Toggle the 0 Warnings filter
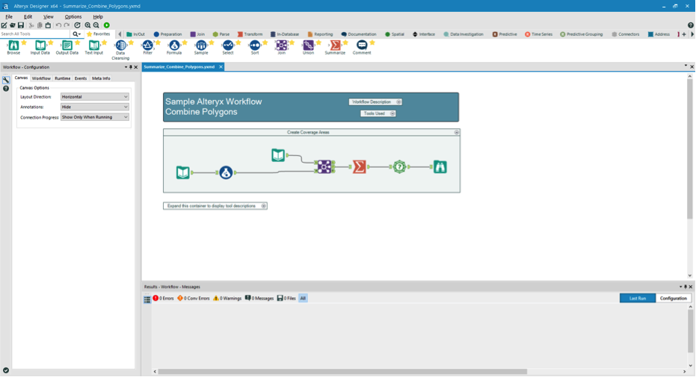 227,298
